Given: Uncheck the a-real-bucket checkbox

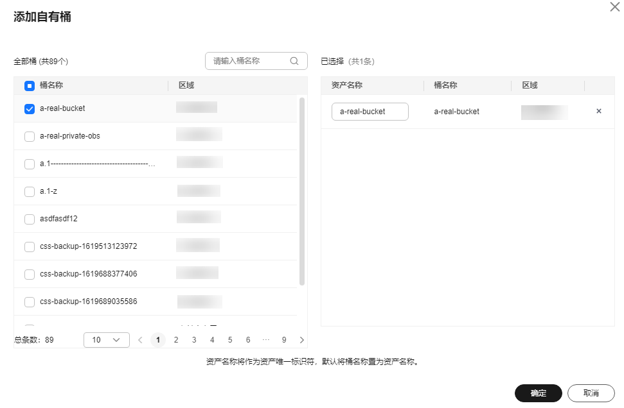Looking at the screenshot, I should pos(30,109).
